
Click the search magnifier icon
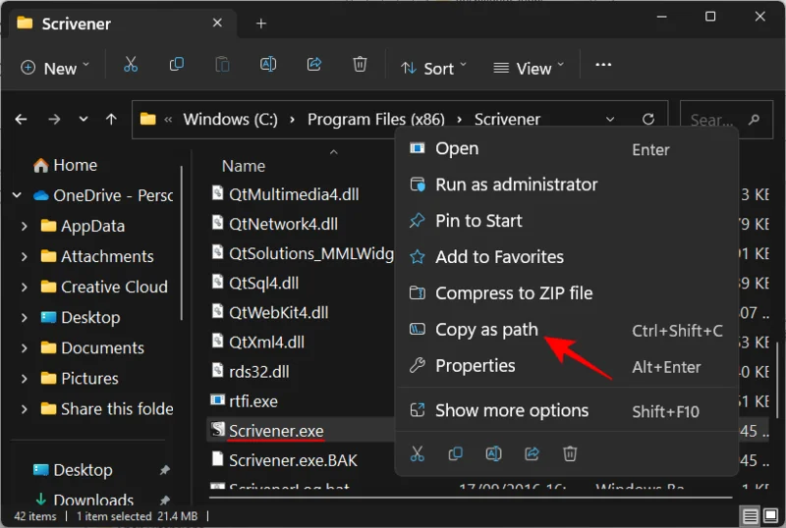pyautogui.click(x=754, y=120)
